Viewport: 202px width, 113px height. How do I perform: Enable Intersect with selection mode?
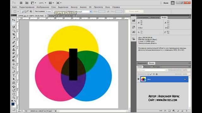pos(31,12)
